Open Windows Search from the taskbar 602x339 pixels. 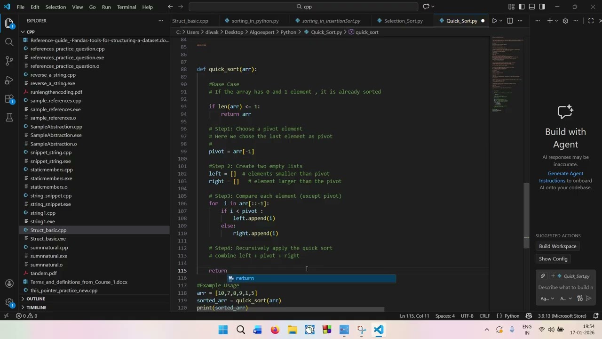[241, 330]
